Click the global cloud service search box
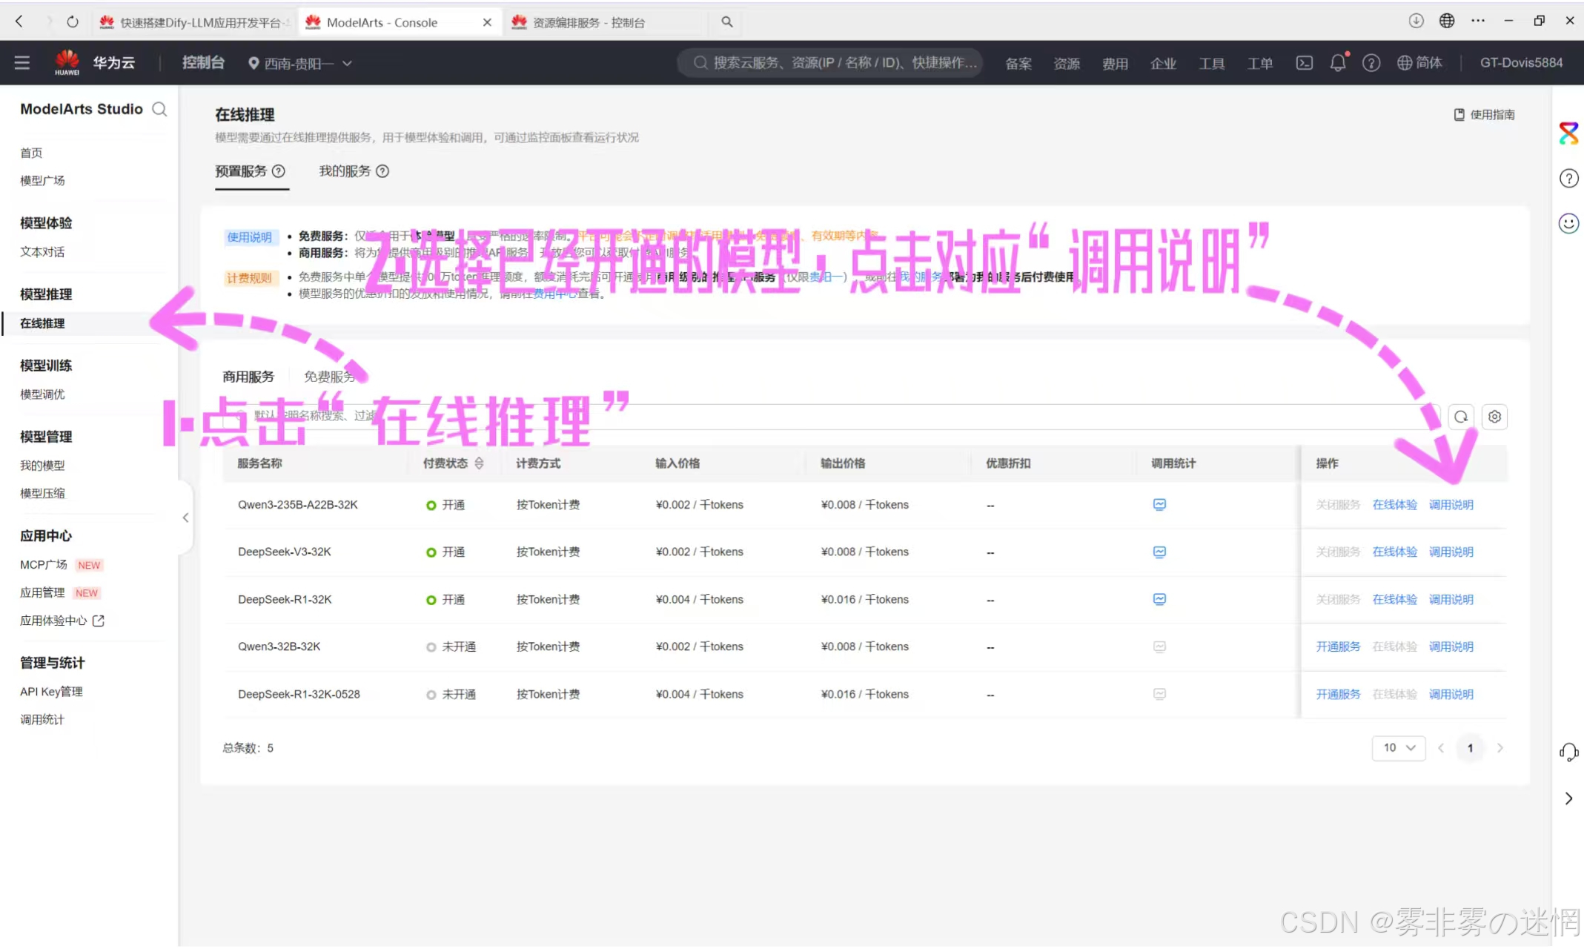Viewport: 1584px width, 949px height. click(830, 63)
